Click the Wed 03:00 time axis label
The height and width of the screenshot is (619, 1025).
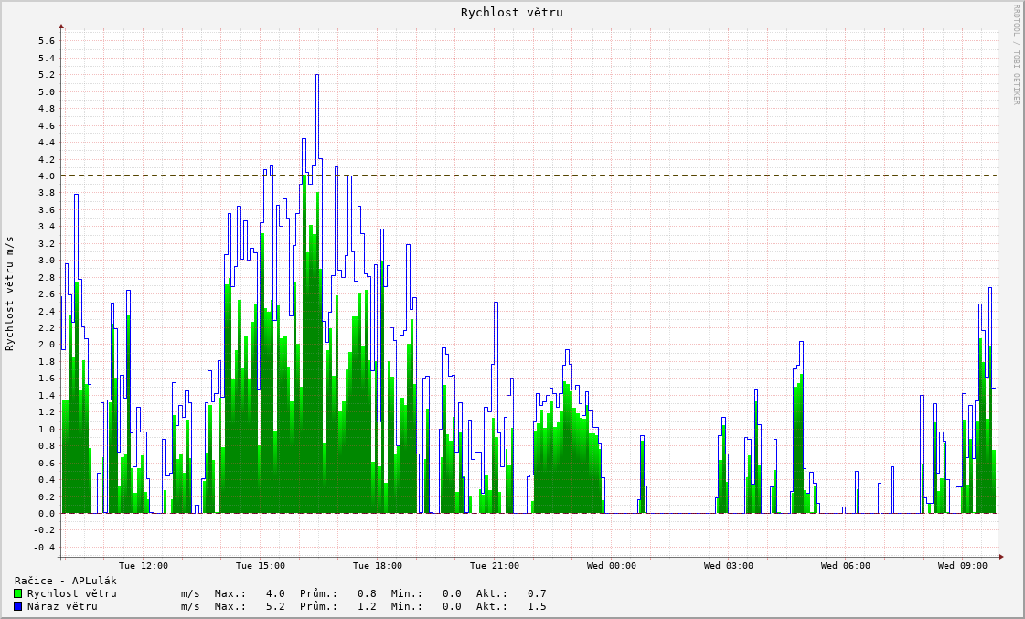[x=728, y=565]
